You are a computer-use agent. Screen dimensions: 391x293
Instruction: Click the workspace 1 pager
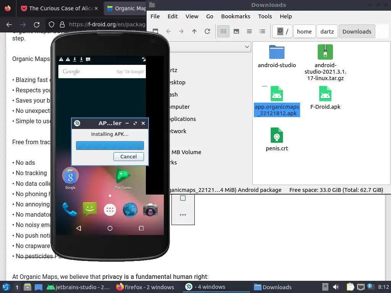[17, 287]
